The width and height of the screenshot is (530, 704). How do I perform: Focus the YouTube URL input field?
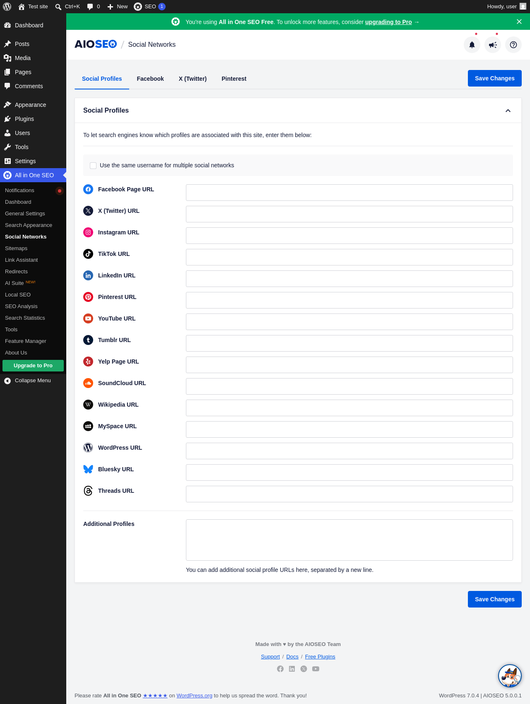pyautogui.click(x=349, y=322)
